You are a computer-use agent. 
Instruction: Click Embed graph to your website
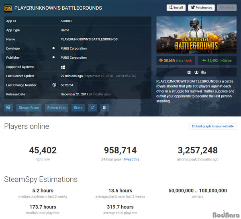pyautogui.click(x=212, y=126)
